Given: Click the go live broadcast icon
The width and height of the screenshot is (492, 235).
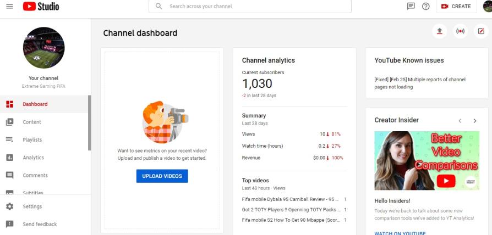Looking at the screenshot, I should point(460,31).
